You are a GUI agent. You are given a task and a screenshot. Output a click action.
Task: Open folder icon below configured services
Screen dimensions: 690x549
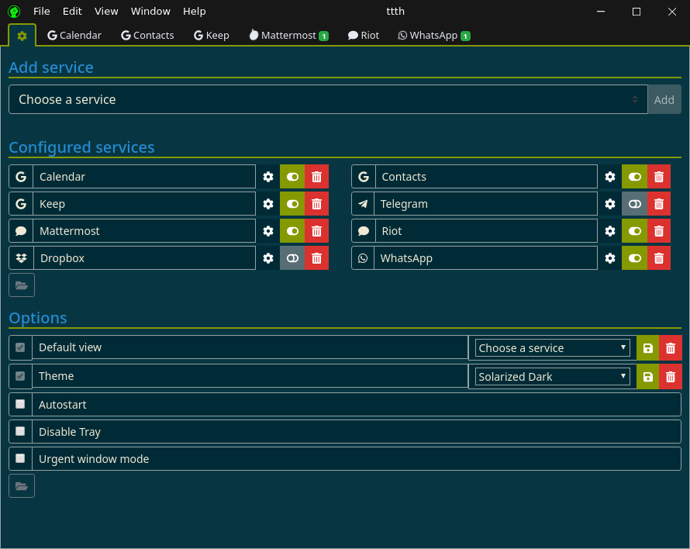(x=22, y=285)
